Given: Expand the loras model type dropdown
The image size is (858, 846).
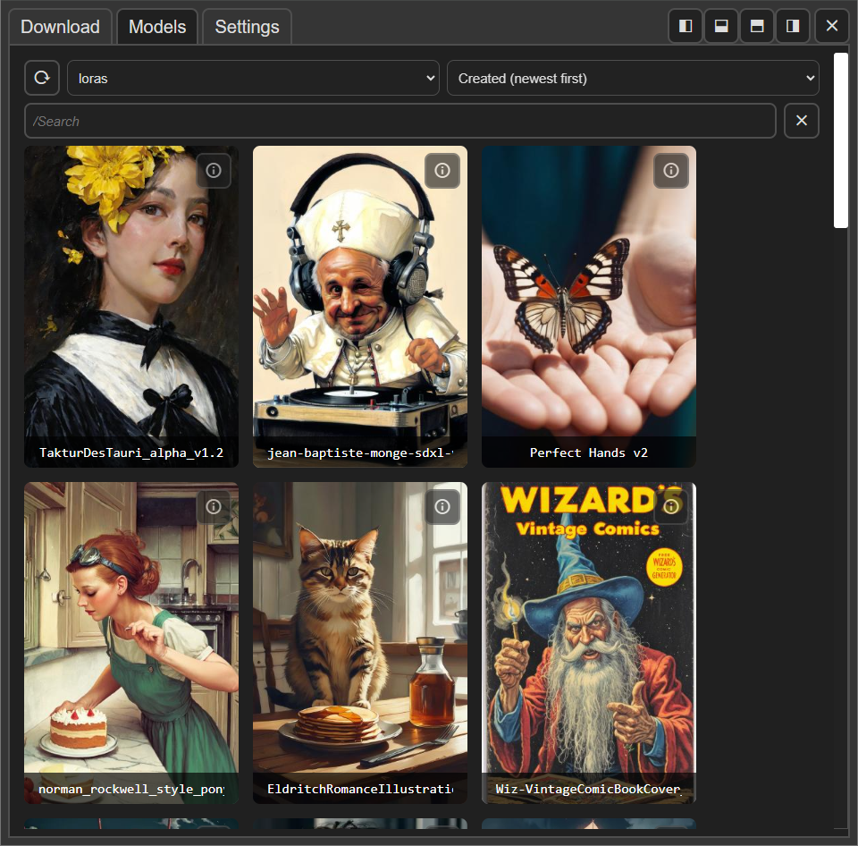Looking at the screenshot, I should pyautogui.click(x=253, y=78).
